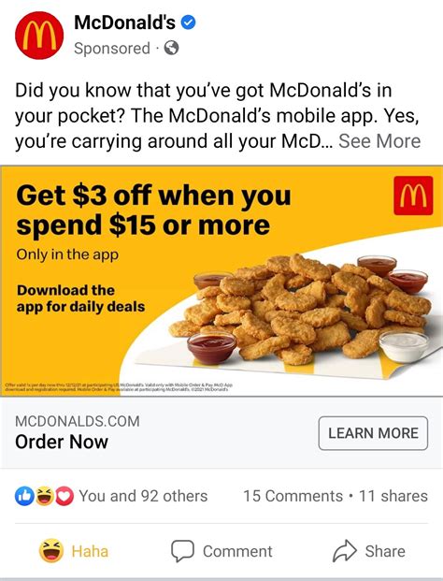The height and width of the screenshot is (581, 443).
Task: Click the share arrow icon
Action: point(345,551)
